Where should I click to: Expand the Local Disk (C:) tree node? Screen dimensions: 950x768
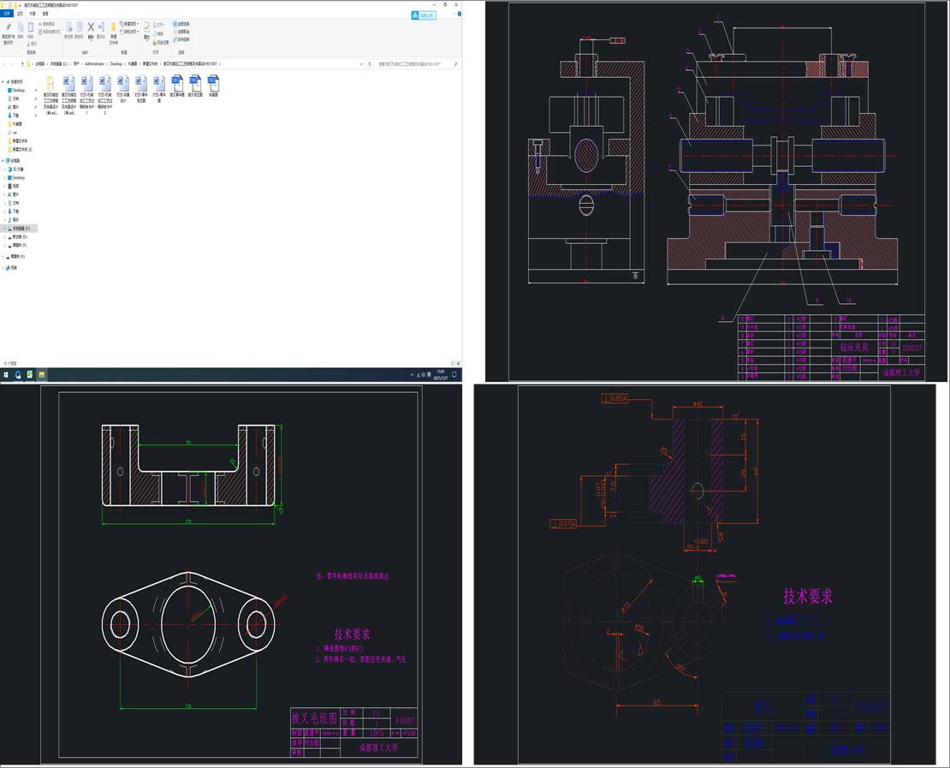[x=4, y=229]
